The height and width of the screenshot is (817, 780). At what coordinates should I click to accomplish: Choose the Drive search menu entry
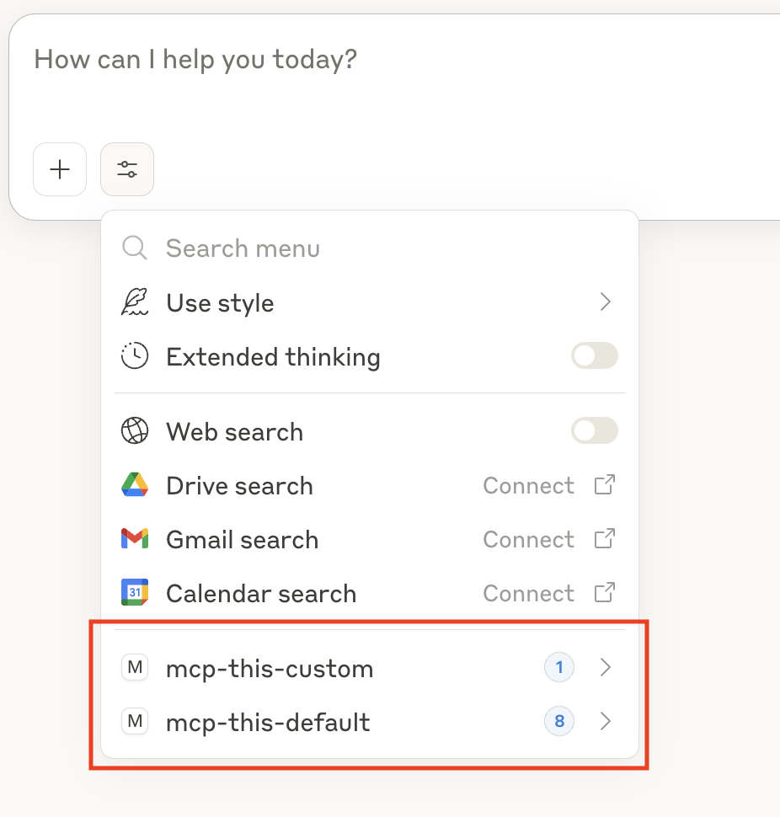click(x=370, y=485)
